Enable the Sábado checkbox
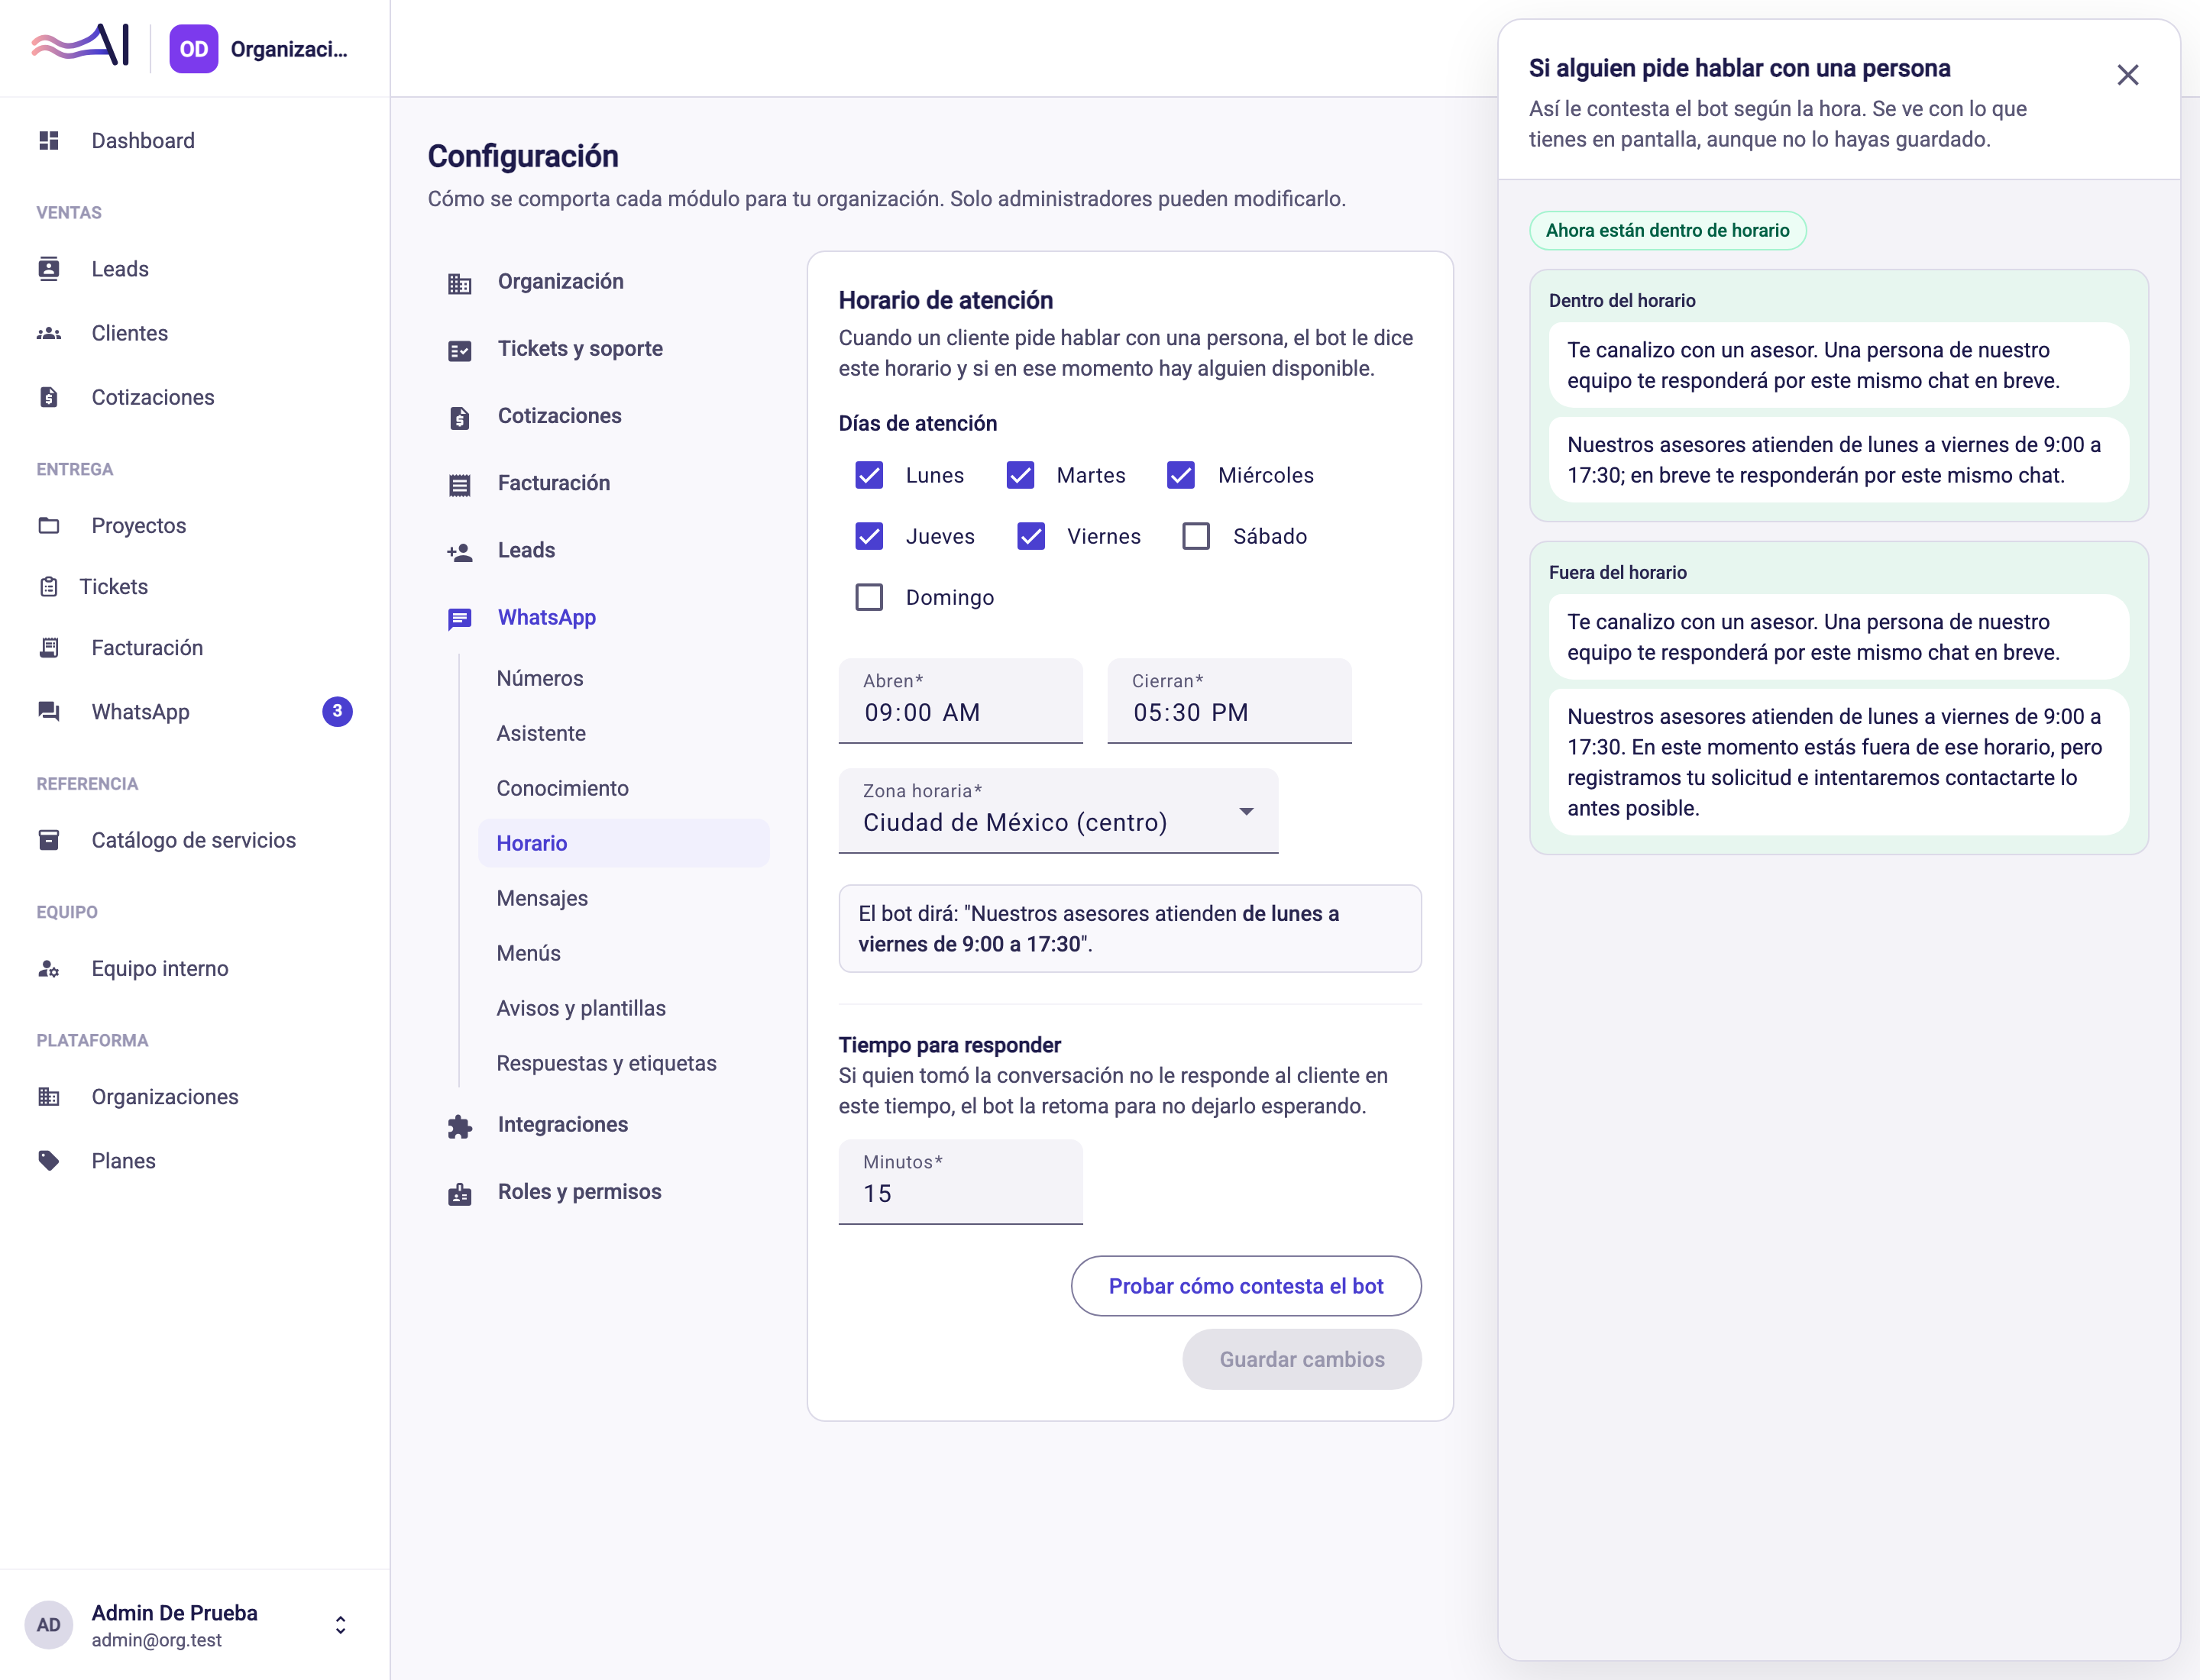This screenshot has width=2200, height=1680. (x=1196, y=537)
